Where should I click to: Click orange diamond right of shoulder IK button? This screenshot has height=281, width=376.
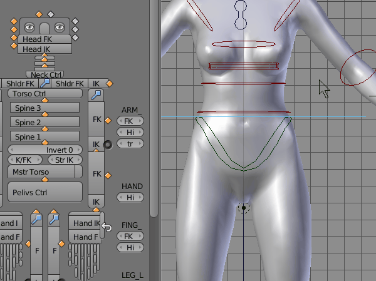109,84
